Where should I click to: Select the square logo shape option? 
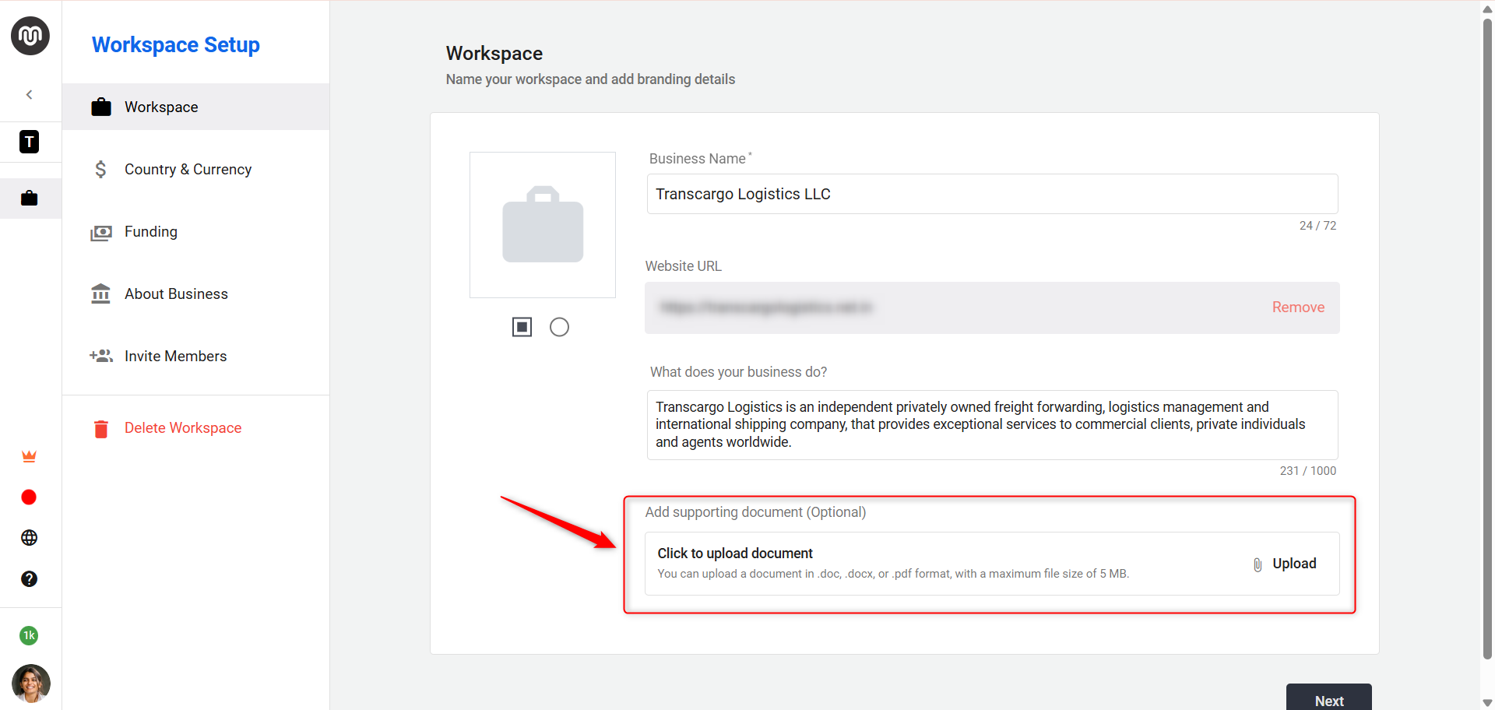pos(522,327)
